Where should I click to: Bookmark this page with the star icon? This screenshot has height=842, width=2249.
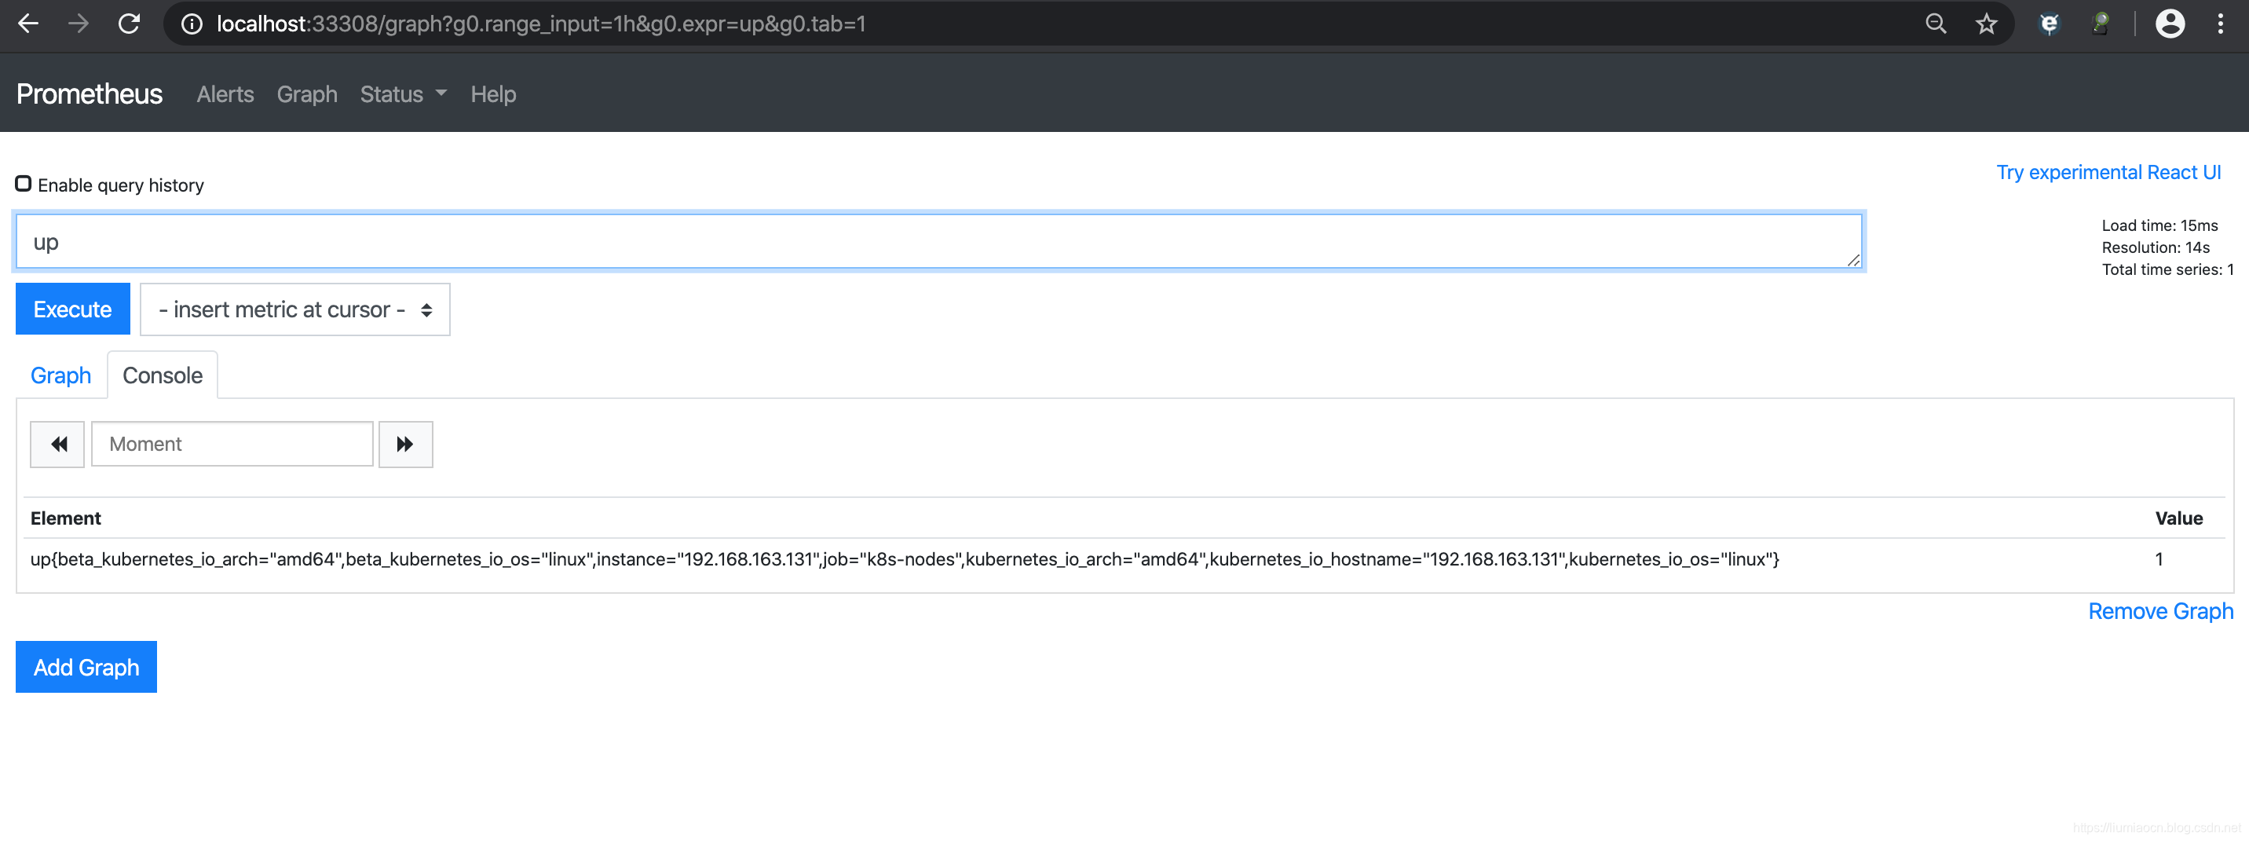(1986, 24)
